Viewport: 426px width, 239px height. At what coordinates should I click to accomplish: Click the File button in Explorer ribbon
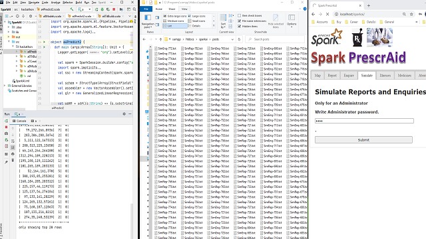click(146, 9)
